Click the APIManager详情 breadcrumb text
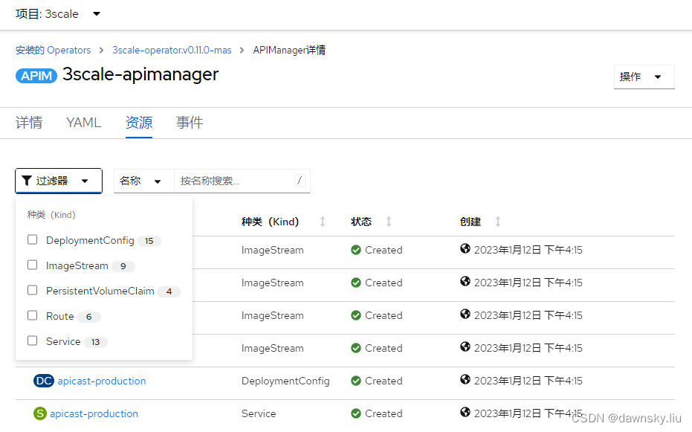 click(x=290, y=51)
